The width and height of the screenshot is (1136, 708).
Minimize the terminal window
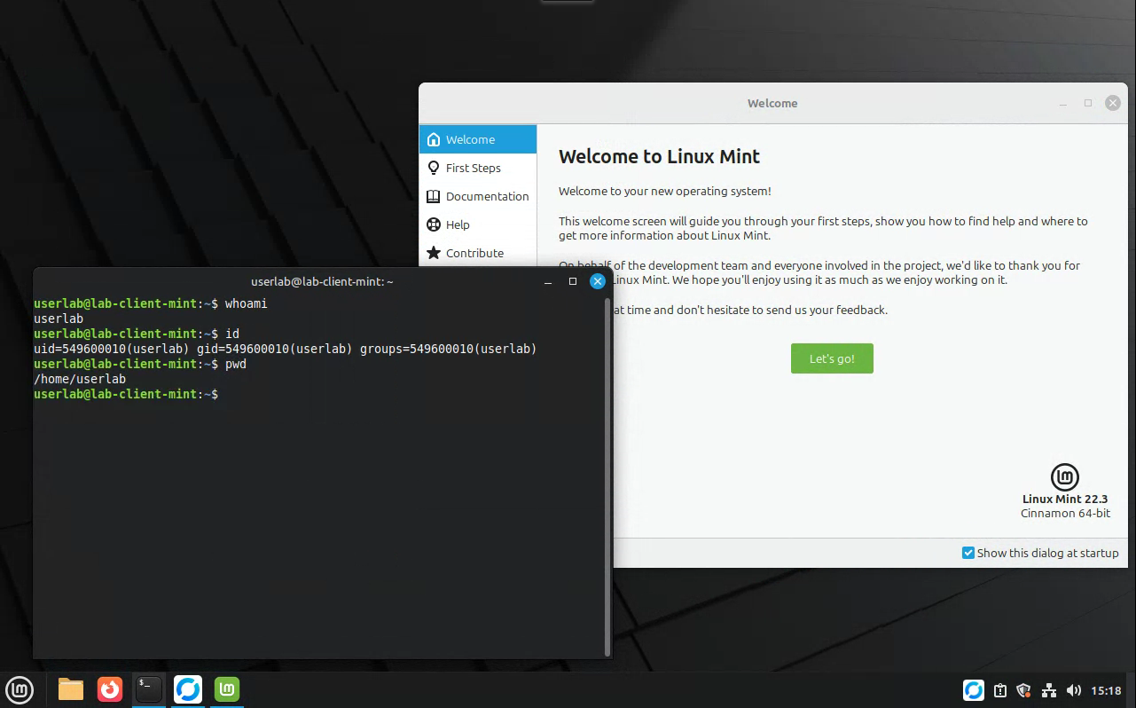pos(548,281)
